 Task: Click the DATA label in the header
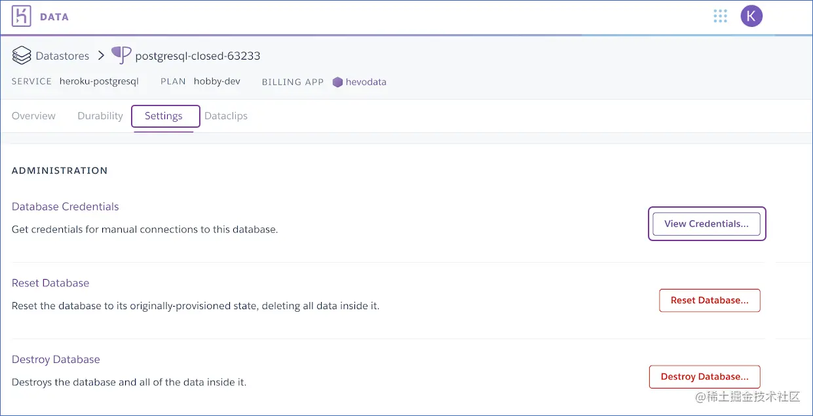(x=54, y=16)
